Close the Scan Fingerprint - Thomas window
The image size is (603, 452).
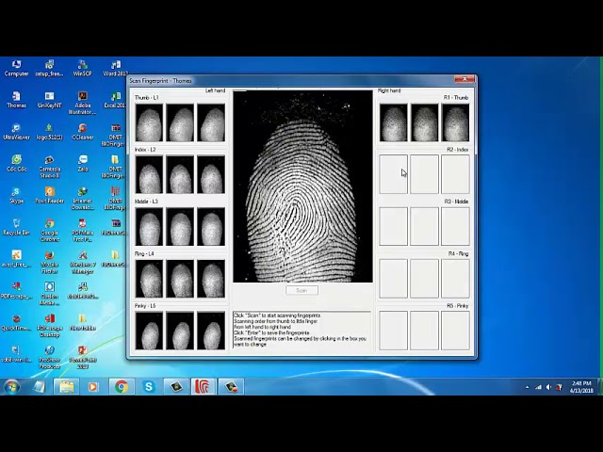[464, 79]
